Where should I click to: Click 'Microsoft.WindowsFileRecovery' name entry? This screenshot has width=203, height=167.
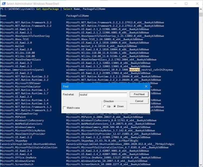click(x=22, y=120)
